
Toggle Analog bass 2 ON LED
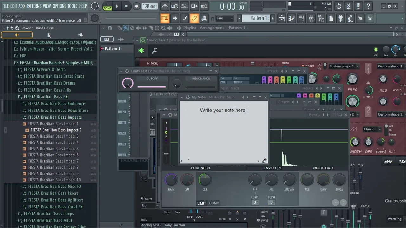tap(376, 50)
